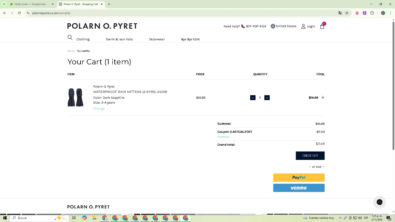Image resolution: width=395 pixels, height=222 pixels.
Task: Close the Verify Codes — SimplyCodes tab
Action: pyautogui.click(x=53, y=4)
